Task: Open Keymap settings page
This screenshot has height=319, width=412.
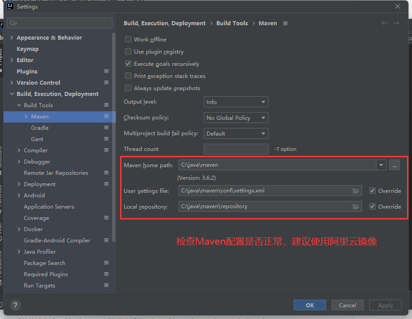Action: tap(27, 49)
